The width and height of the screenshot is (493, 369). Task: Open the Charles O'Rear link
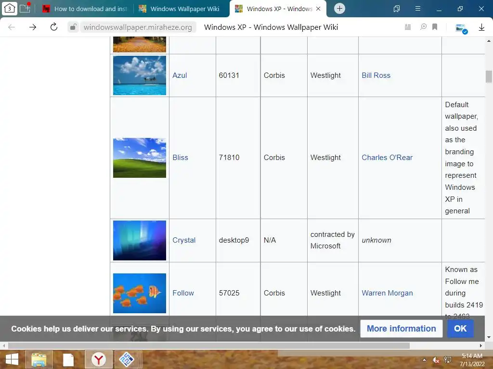click(x=387, y=158)
